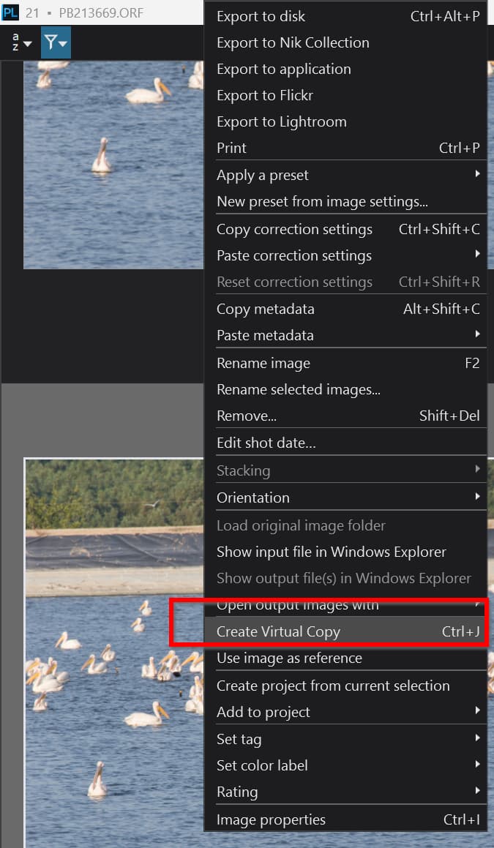Click Use image as reference
This screenshot has height=848, width=494.
point(289,658)
